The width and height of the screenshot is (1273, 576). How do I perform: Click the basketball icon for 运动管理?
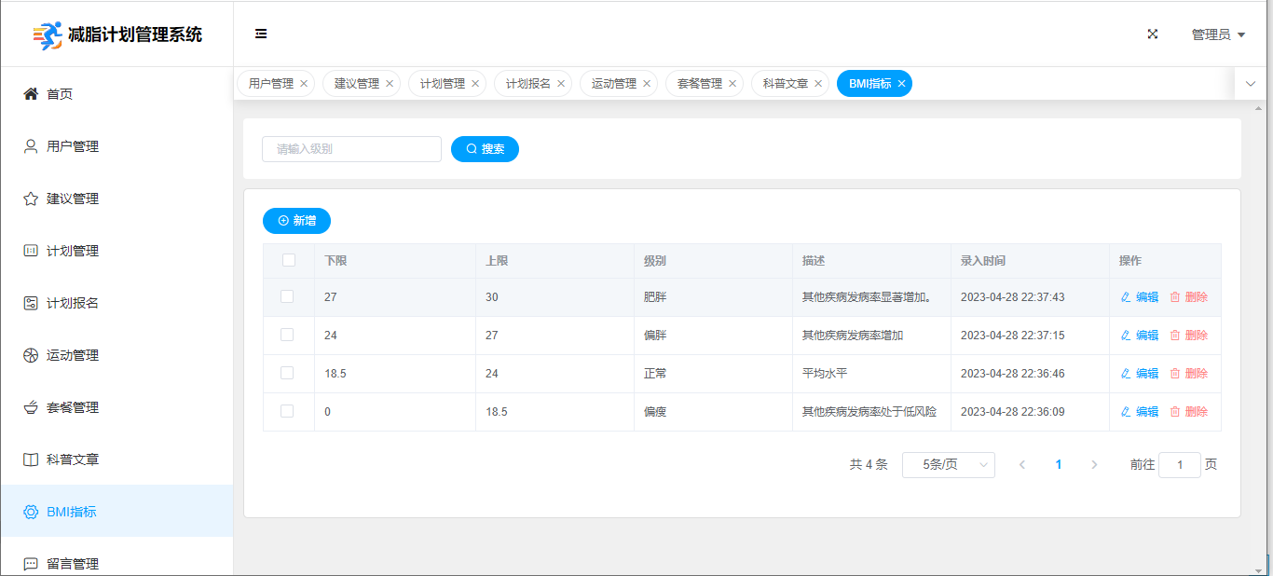pyautogui.click(x=31, y=355)
